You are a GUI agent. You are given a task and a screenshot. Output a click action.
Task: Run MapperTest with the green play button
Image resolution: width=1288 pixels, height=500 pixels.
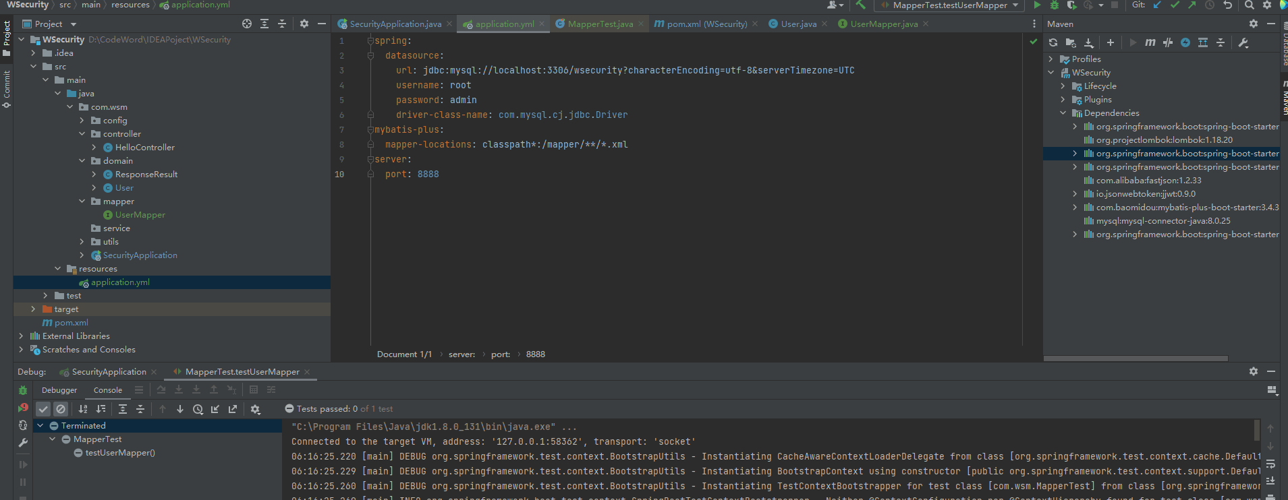coord(1037,5)
